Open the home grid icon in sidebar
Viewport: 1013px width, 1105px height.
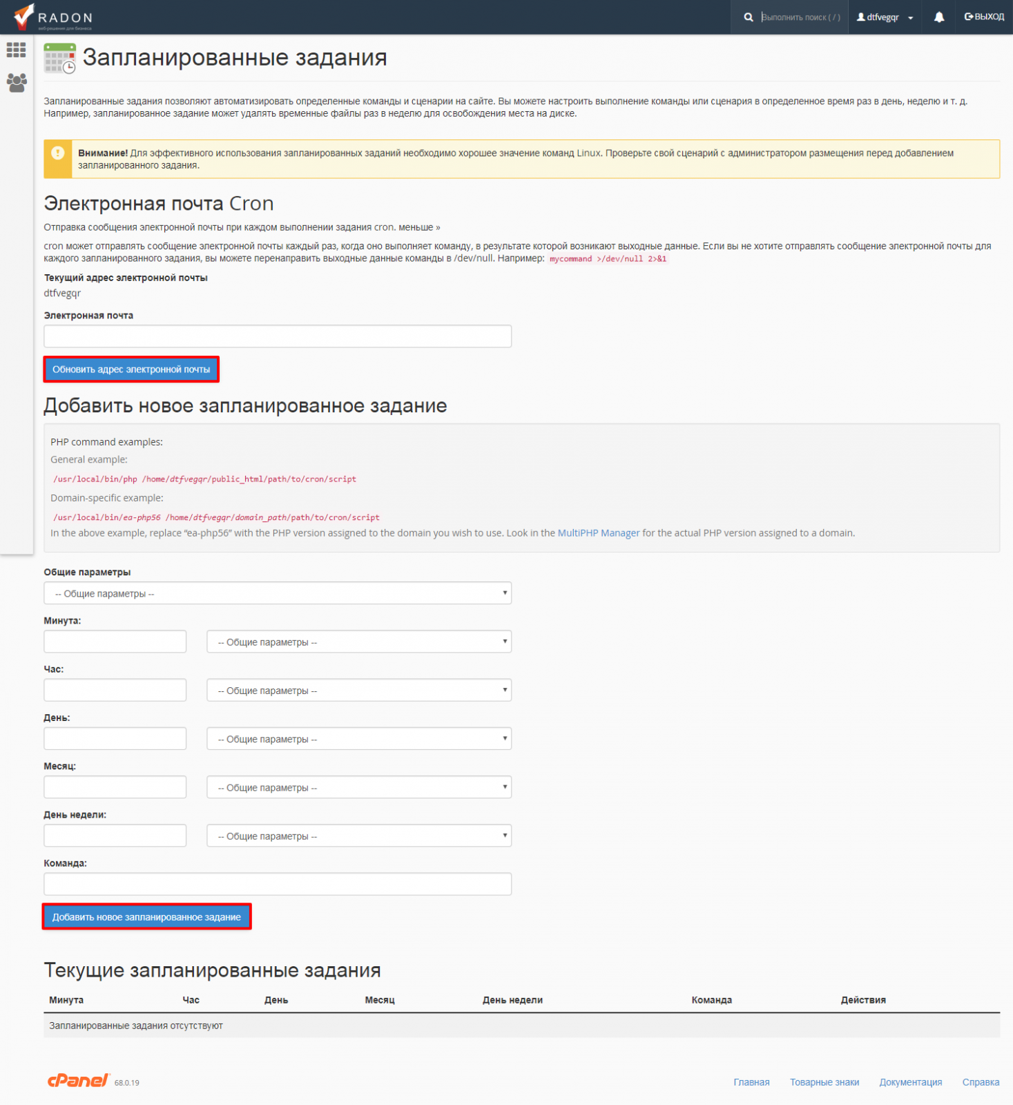coord(16,50)
